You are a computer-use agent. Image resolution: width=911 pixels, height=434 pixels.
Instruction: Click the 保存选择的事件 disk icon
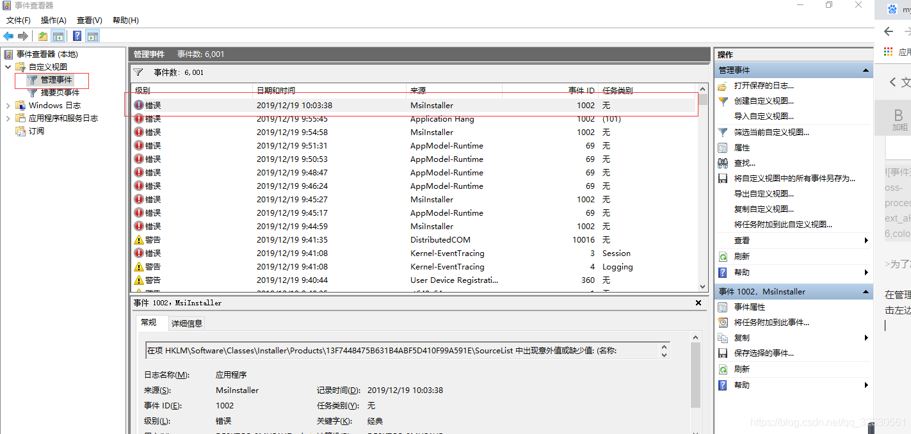(723, 353)
